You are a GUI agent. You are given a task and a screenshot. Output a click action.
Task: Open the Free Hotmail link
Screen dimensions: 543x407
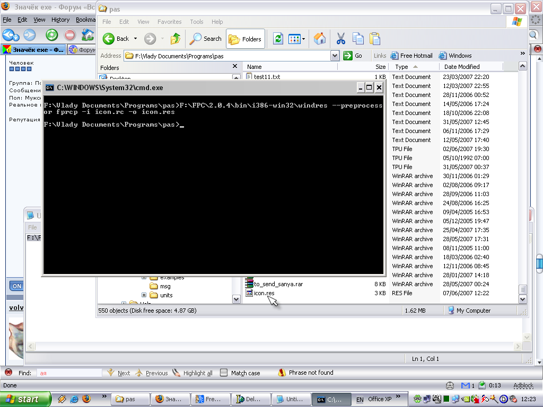411,56
